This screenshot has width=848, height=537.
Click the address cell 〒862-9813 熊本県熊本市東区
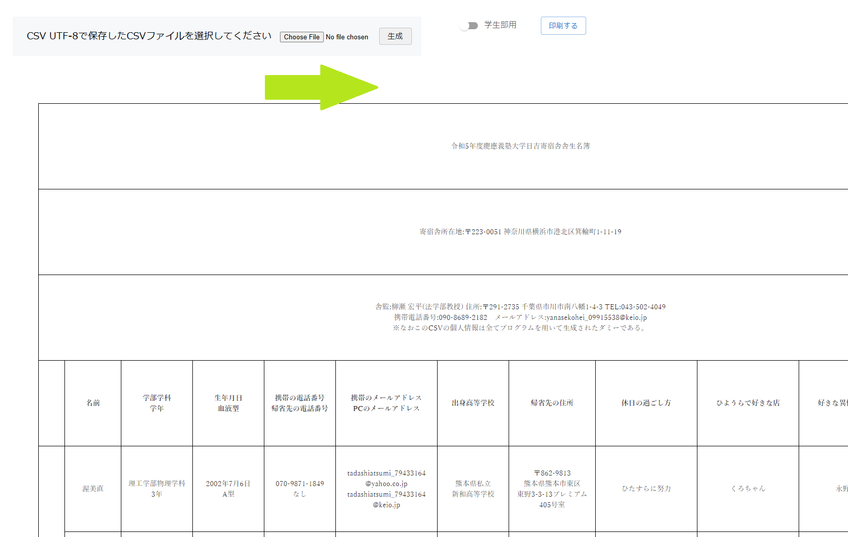pos(552,489)
